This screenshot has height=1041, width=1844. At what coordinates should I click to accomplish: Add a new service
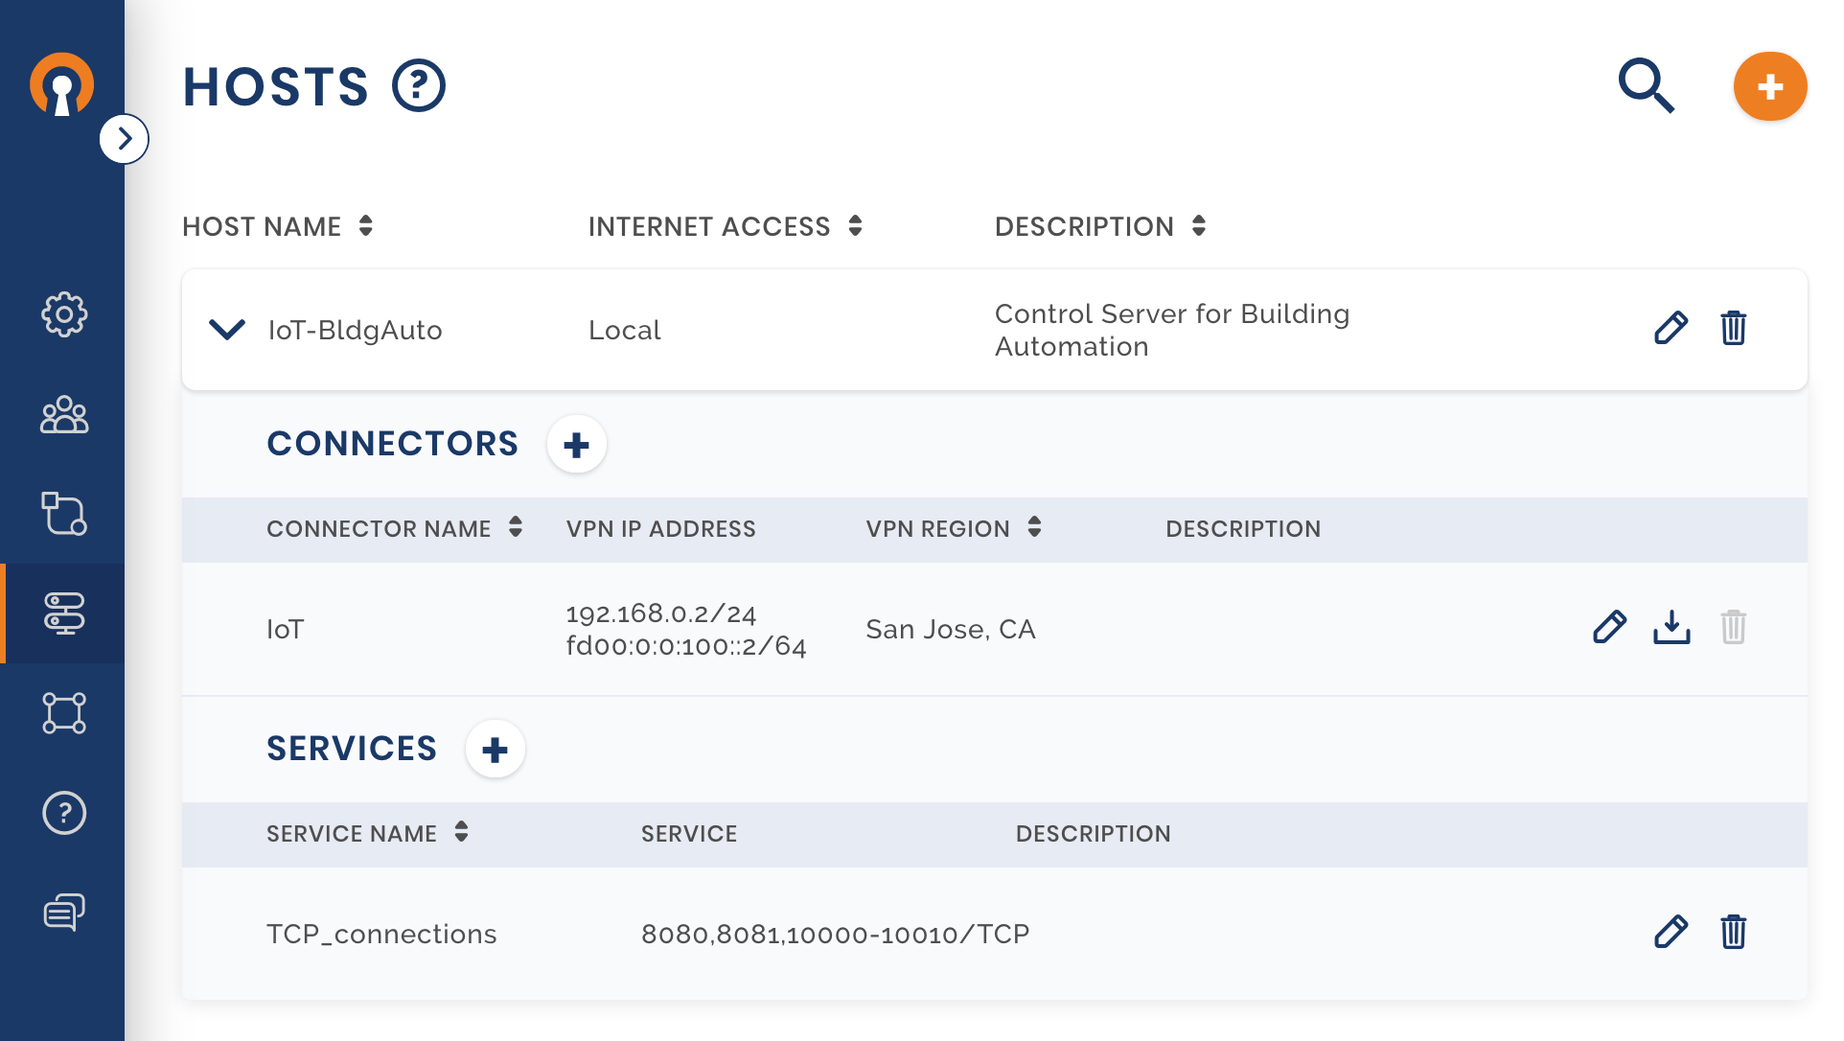tap(496, 749)
